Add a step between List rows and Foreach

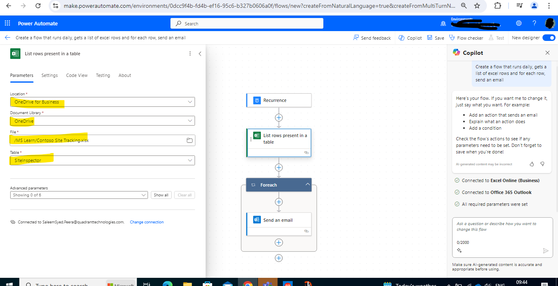[279, 167]
